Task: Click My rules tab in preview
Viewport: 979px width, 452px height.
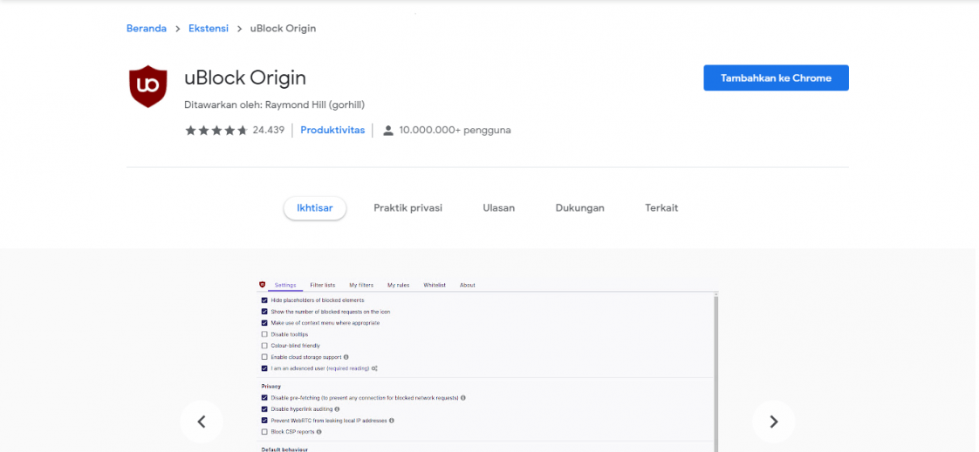Action: (399, 285)
